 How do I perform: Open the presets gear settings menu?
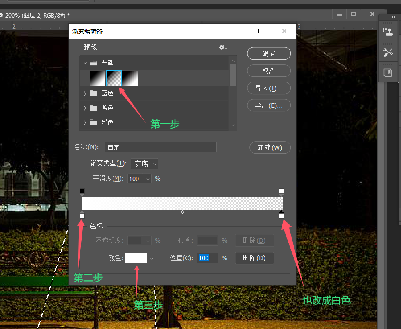click(223, 47)
